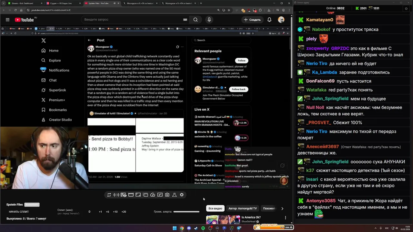Click chat username Null Noll
The image size is (413, 232).
[x=315, y=107]
